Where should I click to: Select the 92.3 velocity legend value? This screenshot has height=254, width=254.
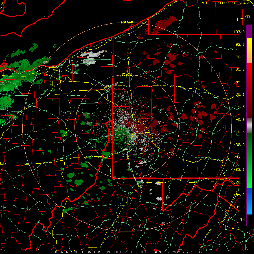pos(240,44)
